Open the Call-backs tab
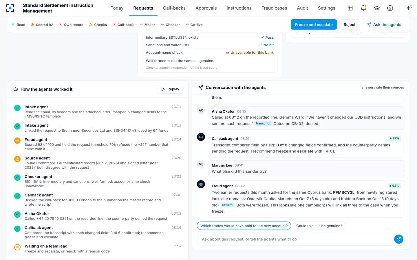Viewport: 417px width, 260px height. click(x=174, y=8)
